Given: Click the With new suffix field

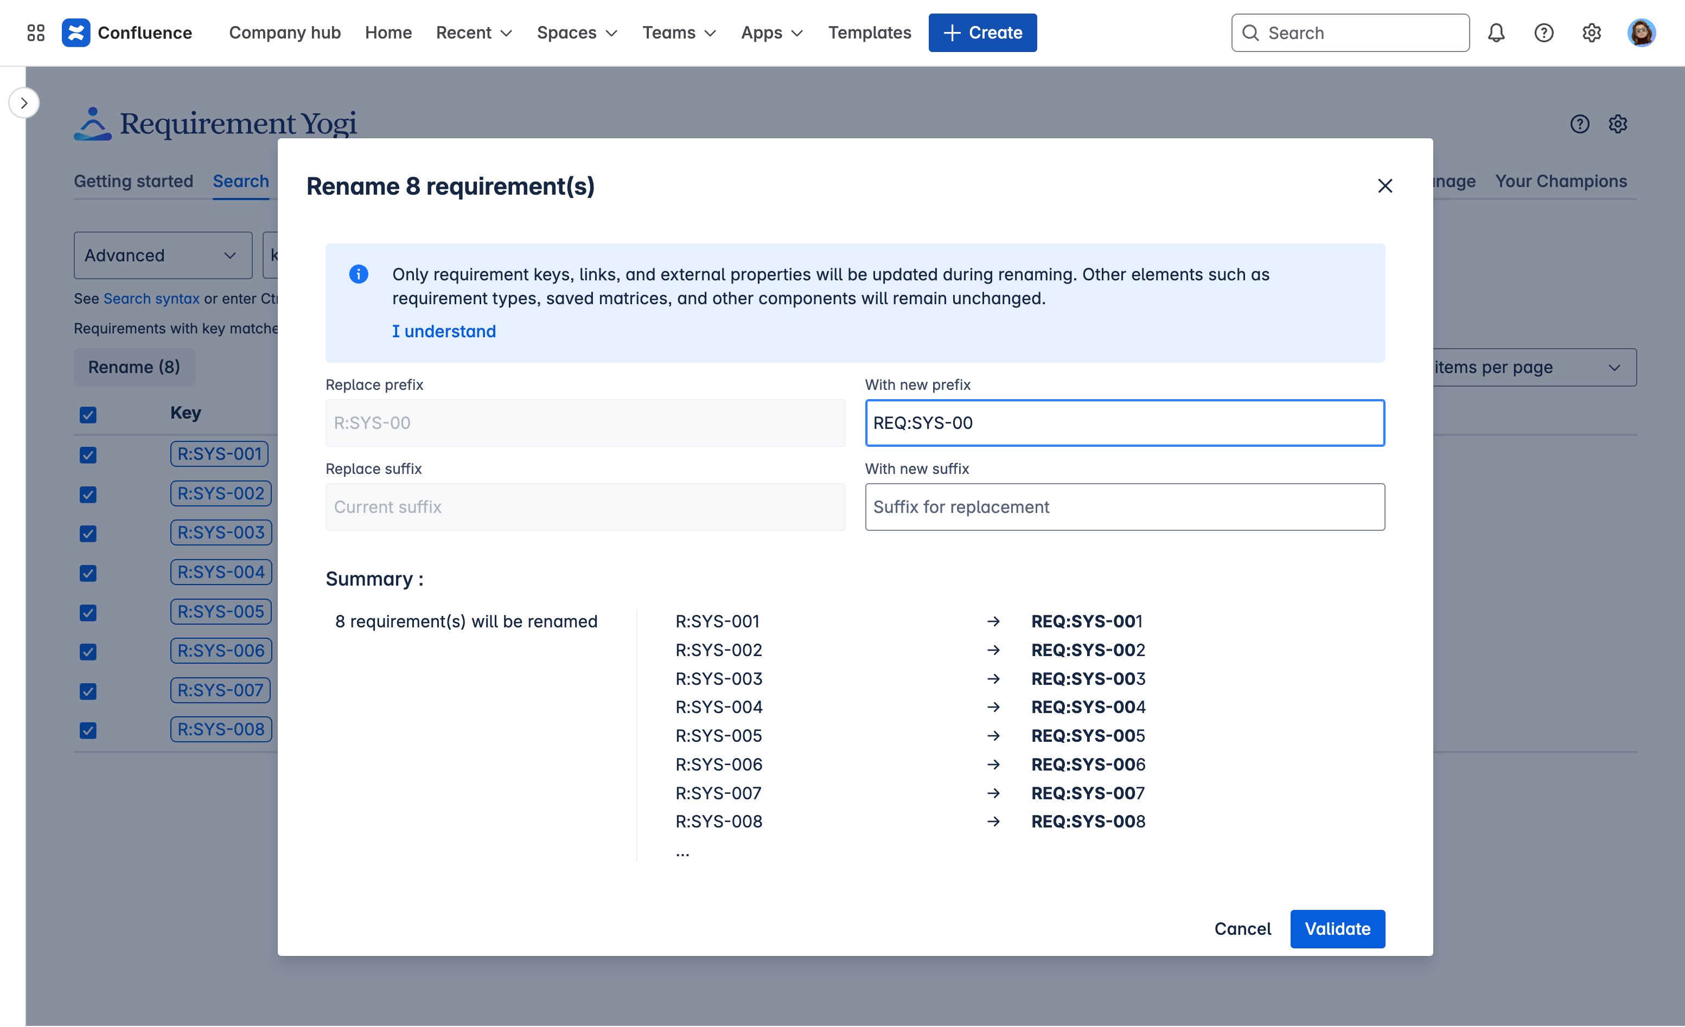Looking at the screenshot, I should [1124, 507].
